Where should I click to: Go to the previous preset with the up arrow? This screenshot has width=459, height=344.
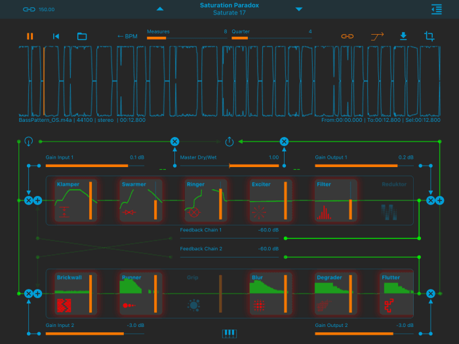(160, 9)
